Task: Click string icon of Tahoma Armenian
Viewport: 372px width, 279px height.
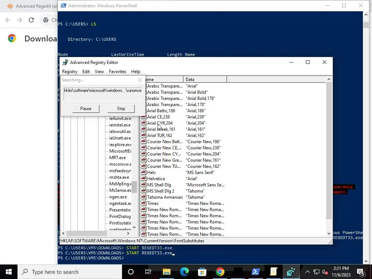Action: tap(143, 197)
